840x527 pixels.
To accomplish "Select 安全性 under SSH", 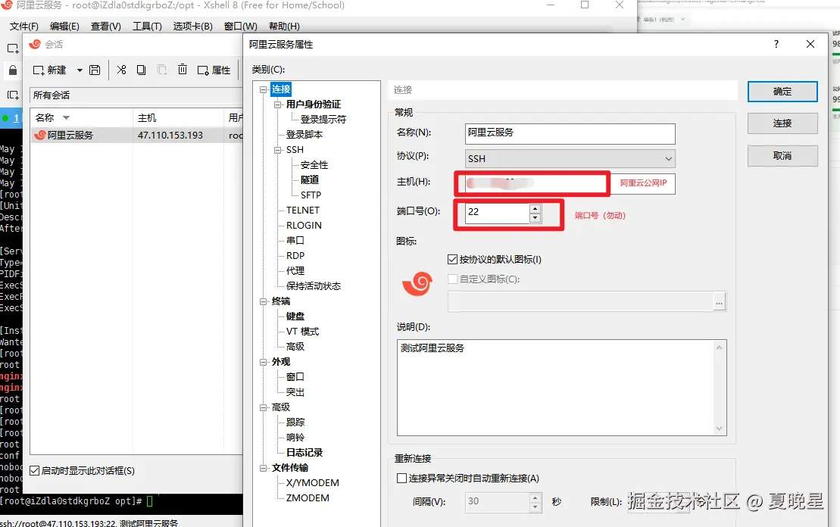I will pyautogui.click(x=314, y=165).
